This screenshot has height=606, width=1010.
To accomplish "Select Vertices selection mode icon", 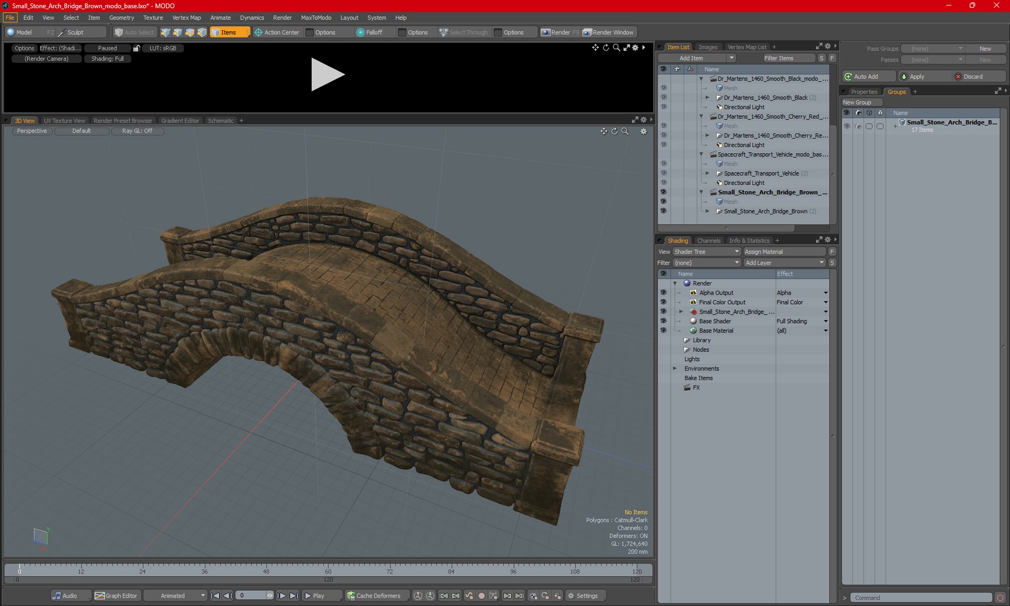I will pyautogui.click(x=166, y=33).
